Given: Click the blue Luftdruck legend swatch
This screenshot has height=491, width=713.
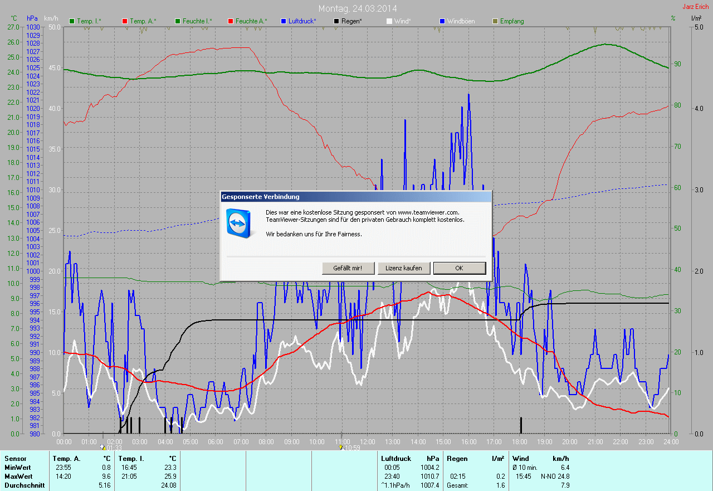Looking at the screenshot, I should (284, 21).
